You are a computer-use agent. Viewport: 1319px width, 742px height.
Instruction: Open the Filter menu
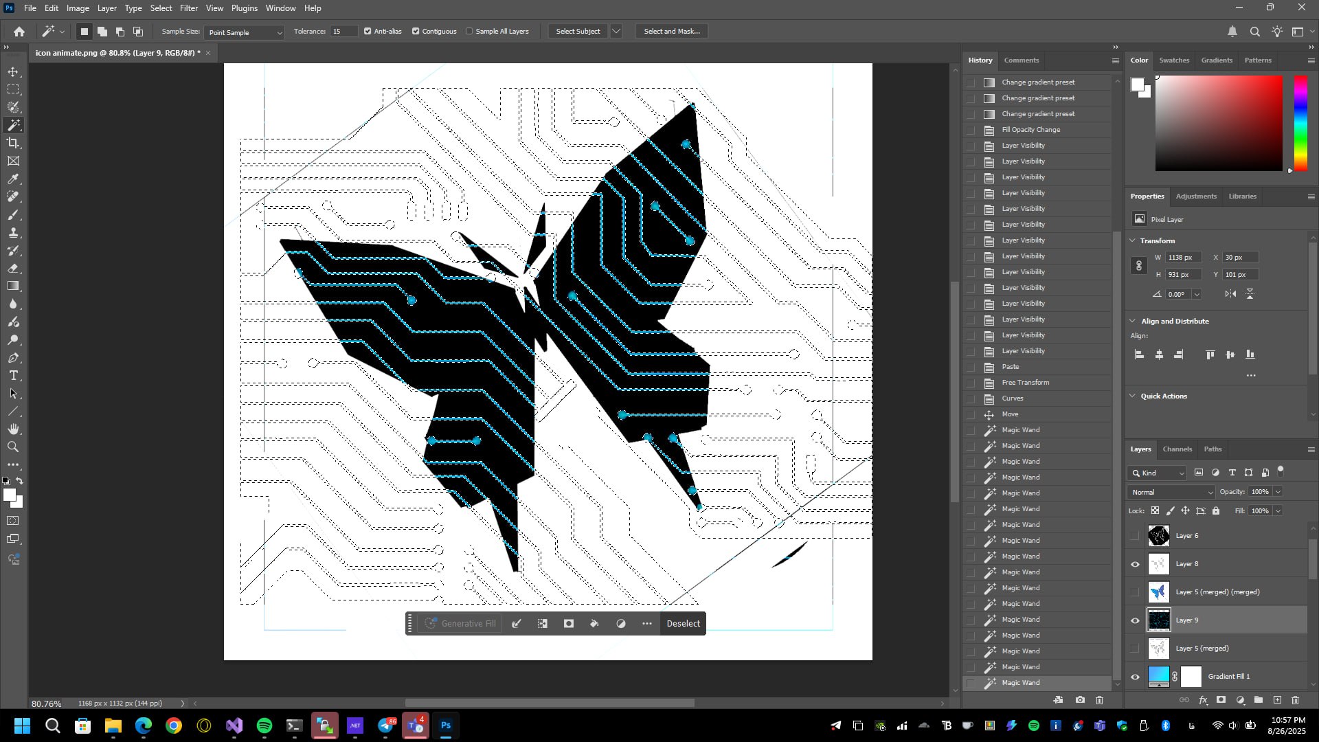pos(188,8)
